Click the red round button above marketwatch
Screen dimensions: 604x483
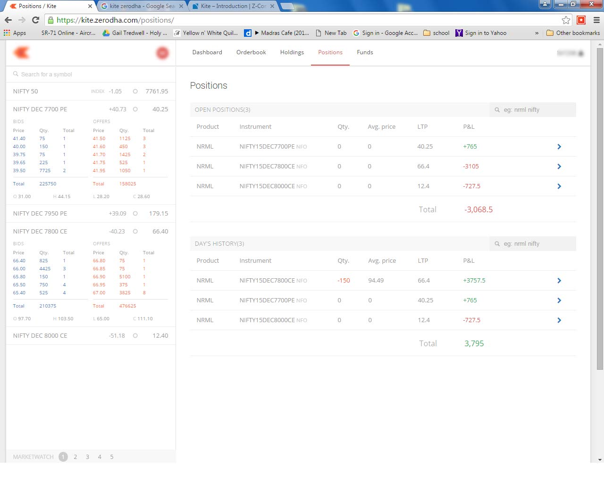[162, 53]
